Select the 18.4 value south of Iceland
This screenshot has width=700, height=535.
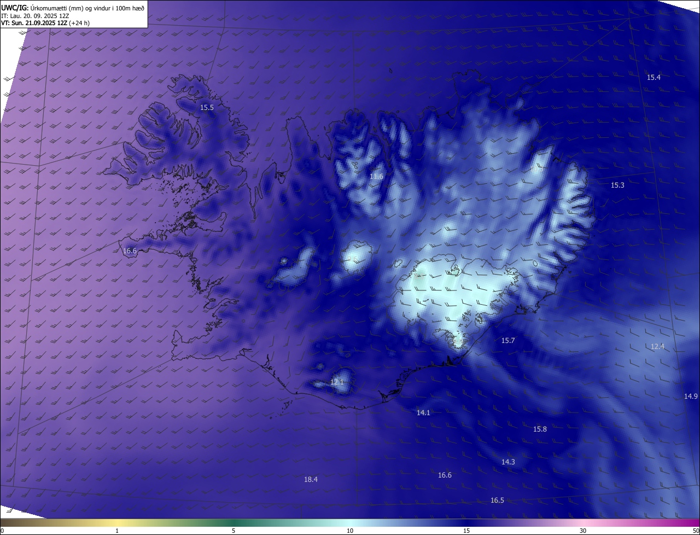point(311,479)
